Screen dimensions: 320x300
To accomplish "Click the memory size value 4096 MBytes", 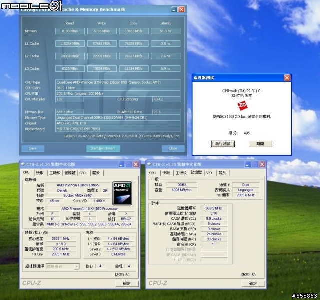I will pos(181,190).
